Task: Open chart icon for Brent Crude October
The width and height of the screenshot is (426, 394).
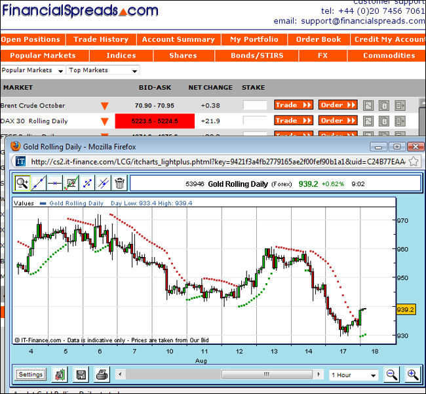Action: coord(368,106)
